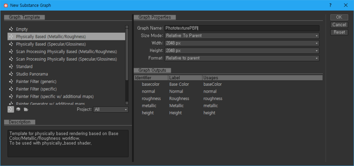Open the Project filter dropdown
The image size is (354, 166).
tap(111, 110)
